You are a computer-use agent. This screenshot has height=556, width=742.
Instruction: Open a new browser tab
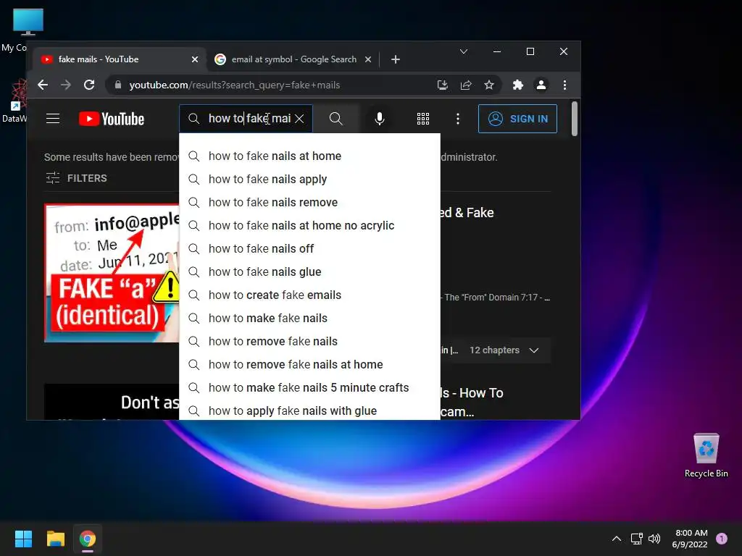click(396, 59)
